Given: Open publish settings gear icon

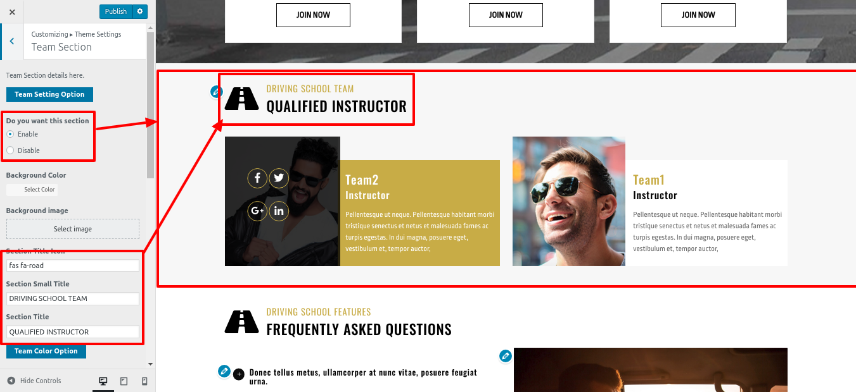Looking at the screenshot, I should tap(140, 11).
